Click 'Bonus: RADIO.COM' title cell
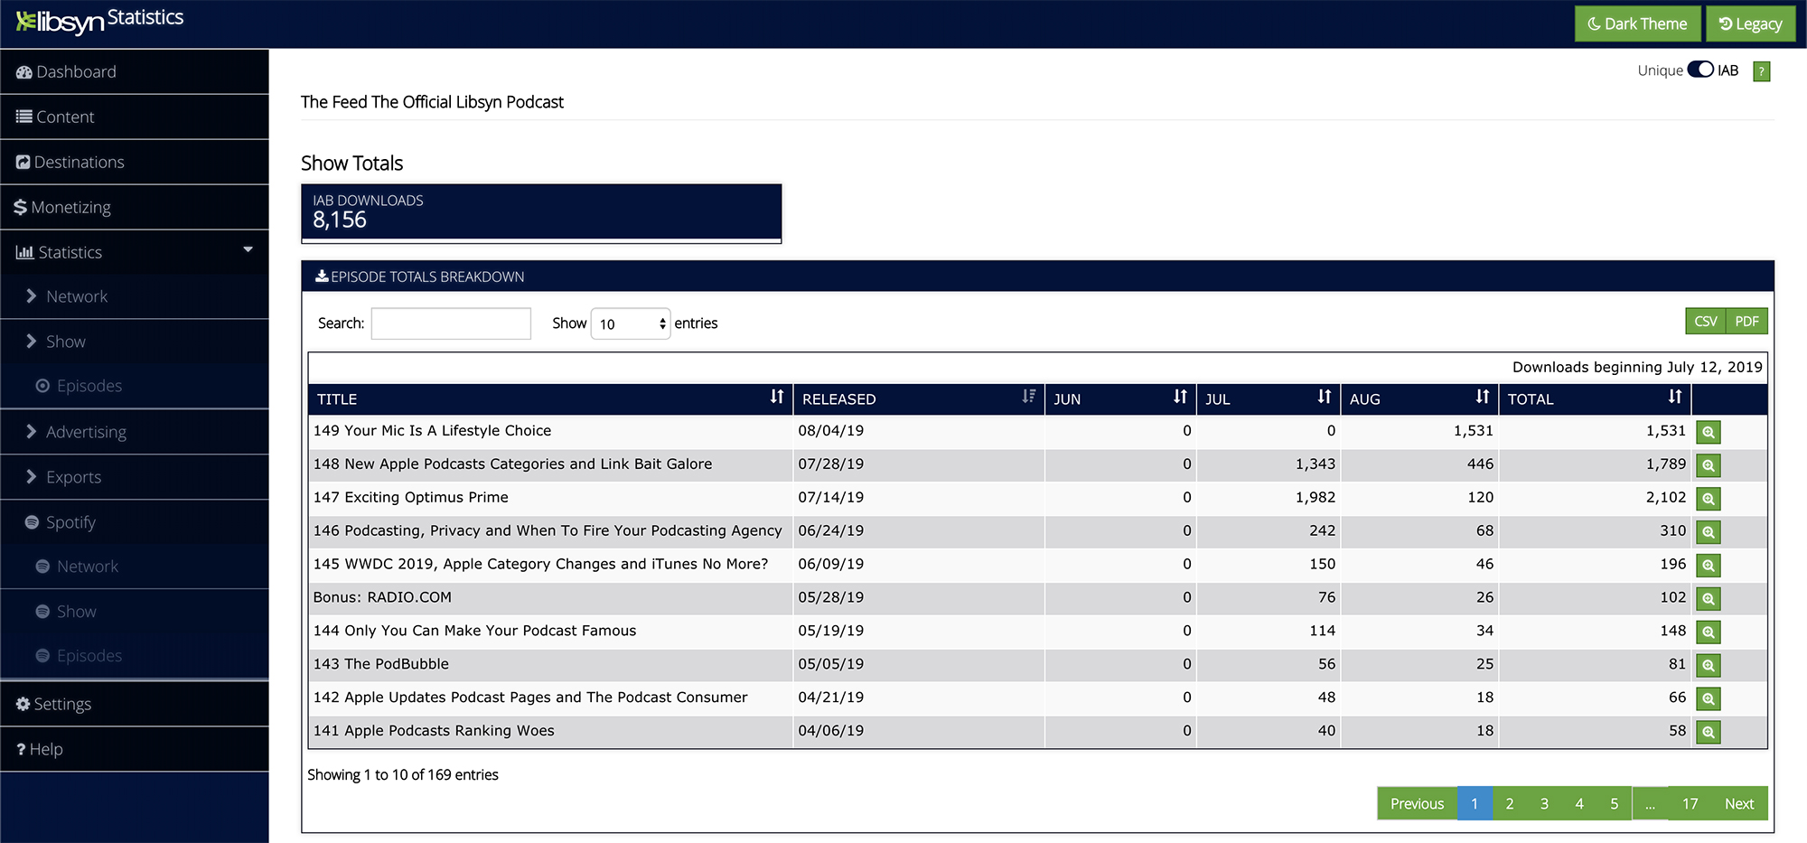1807x843 pixels. tap(550, 598)
